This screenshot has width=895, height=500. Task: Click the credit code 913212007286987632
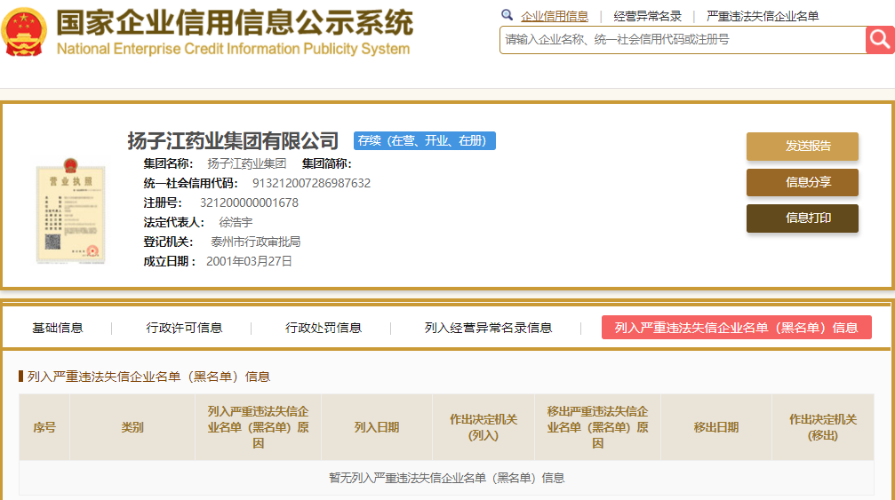(311, 184)
